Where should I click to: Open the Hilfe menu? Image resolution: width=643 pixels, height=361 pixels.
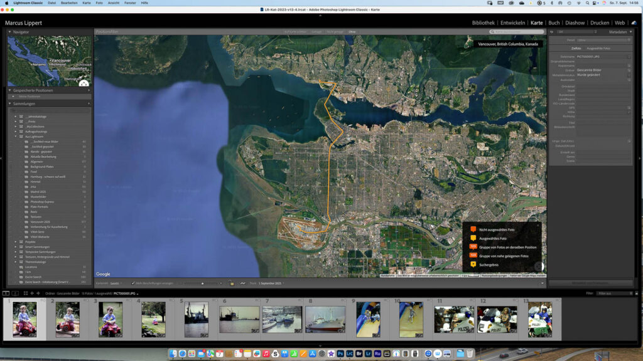tap(144, 3)
